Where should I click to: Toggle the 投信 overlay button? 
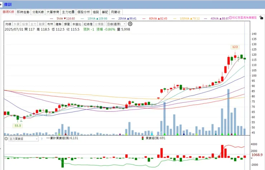(x=25, y=24)
